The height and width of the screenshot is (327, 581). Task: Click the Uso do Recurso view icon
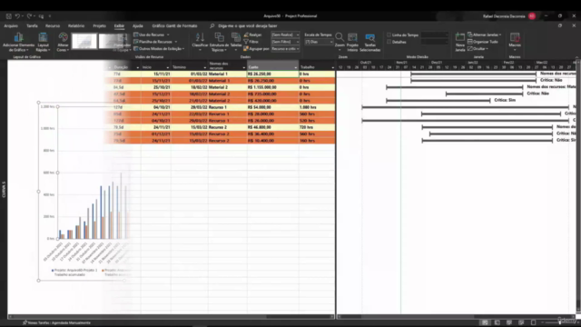136,35
